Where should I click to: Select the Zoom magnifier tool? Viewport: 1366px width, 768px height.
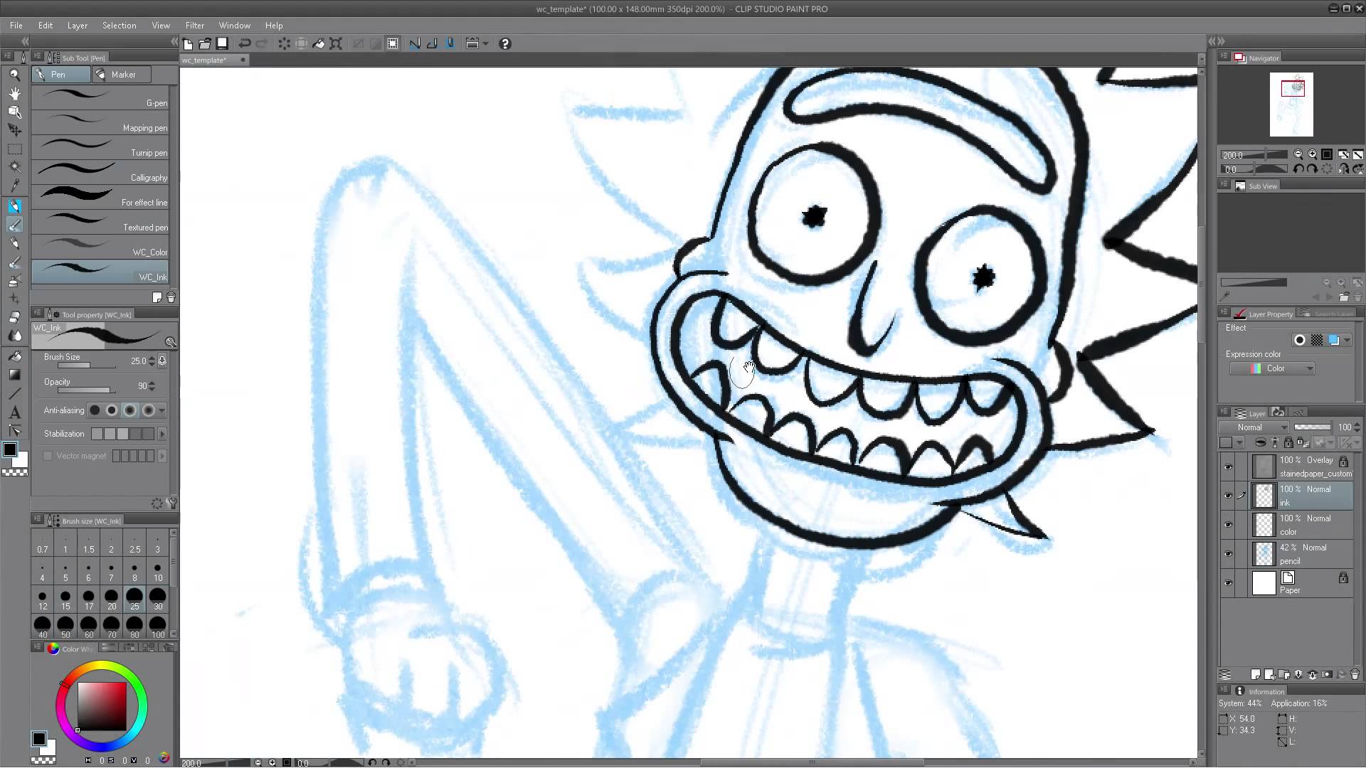[15, 74]
